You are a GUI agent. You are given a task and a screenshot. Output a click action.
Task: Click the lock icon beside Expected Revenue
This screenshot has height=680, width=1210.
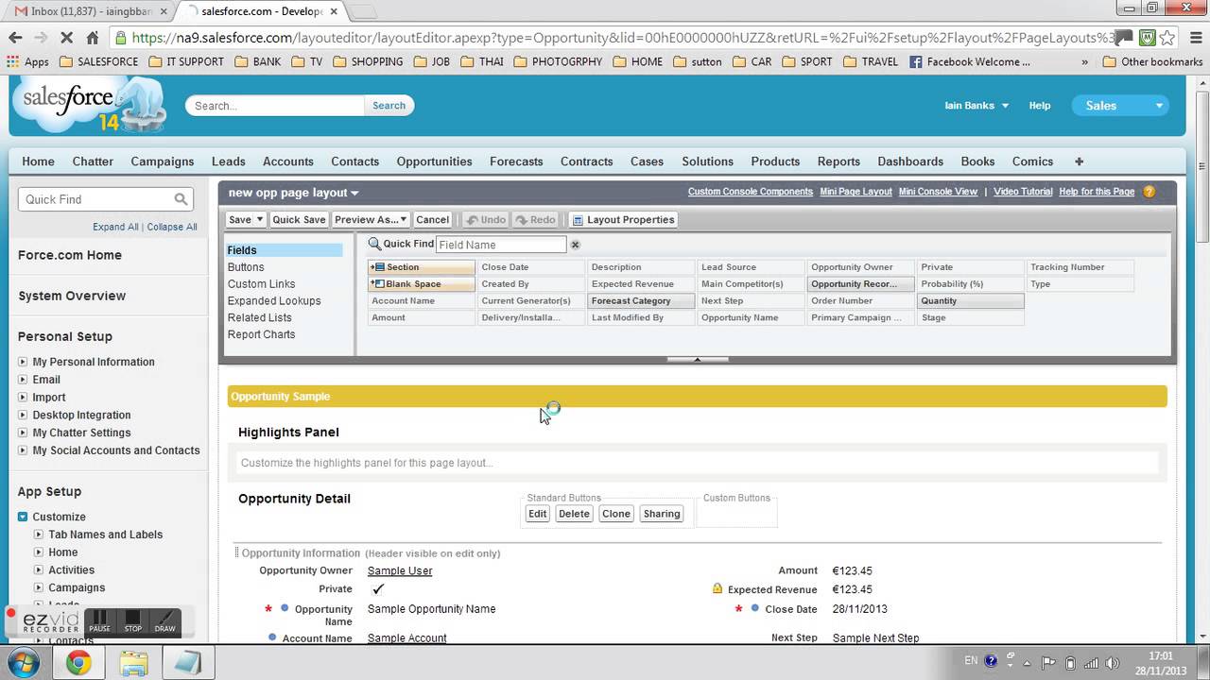pos(717,588)
